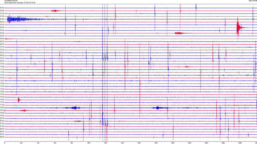The width and height of the screenshot is (257, 144).
Task: Select the 00:00 trace time label
Action: pos(2,8)
